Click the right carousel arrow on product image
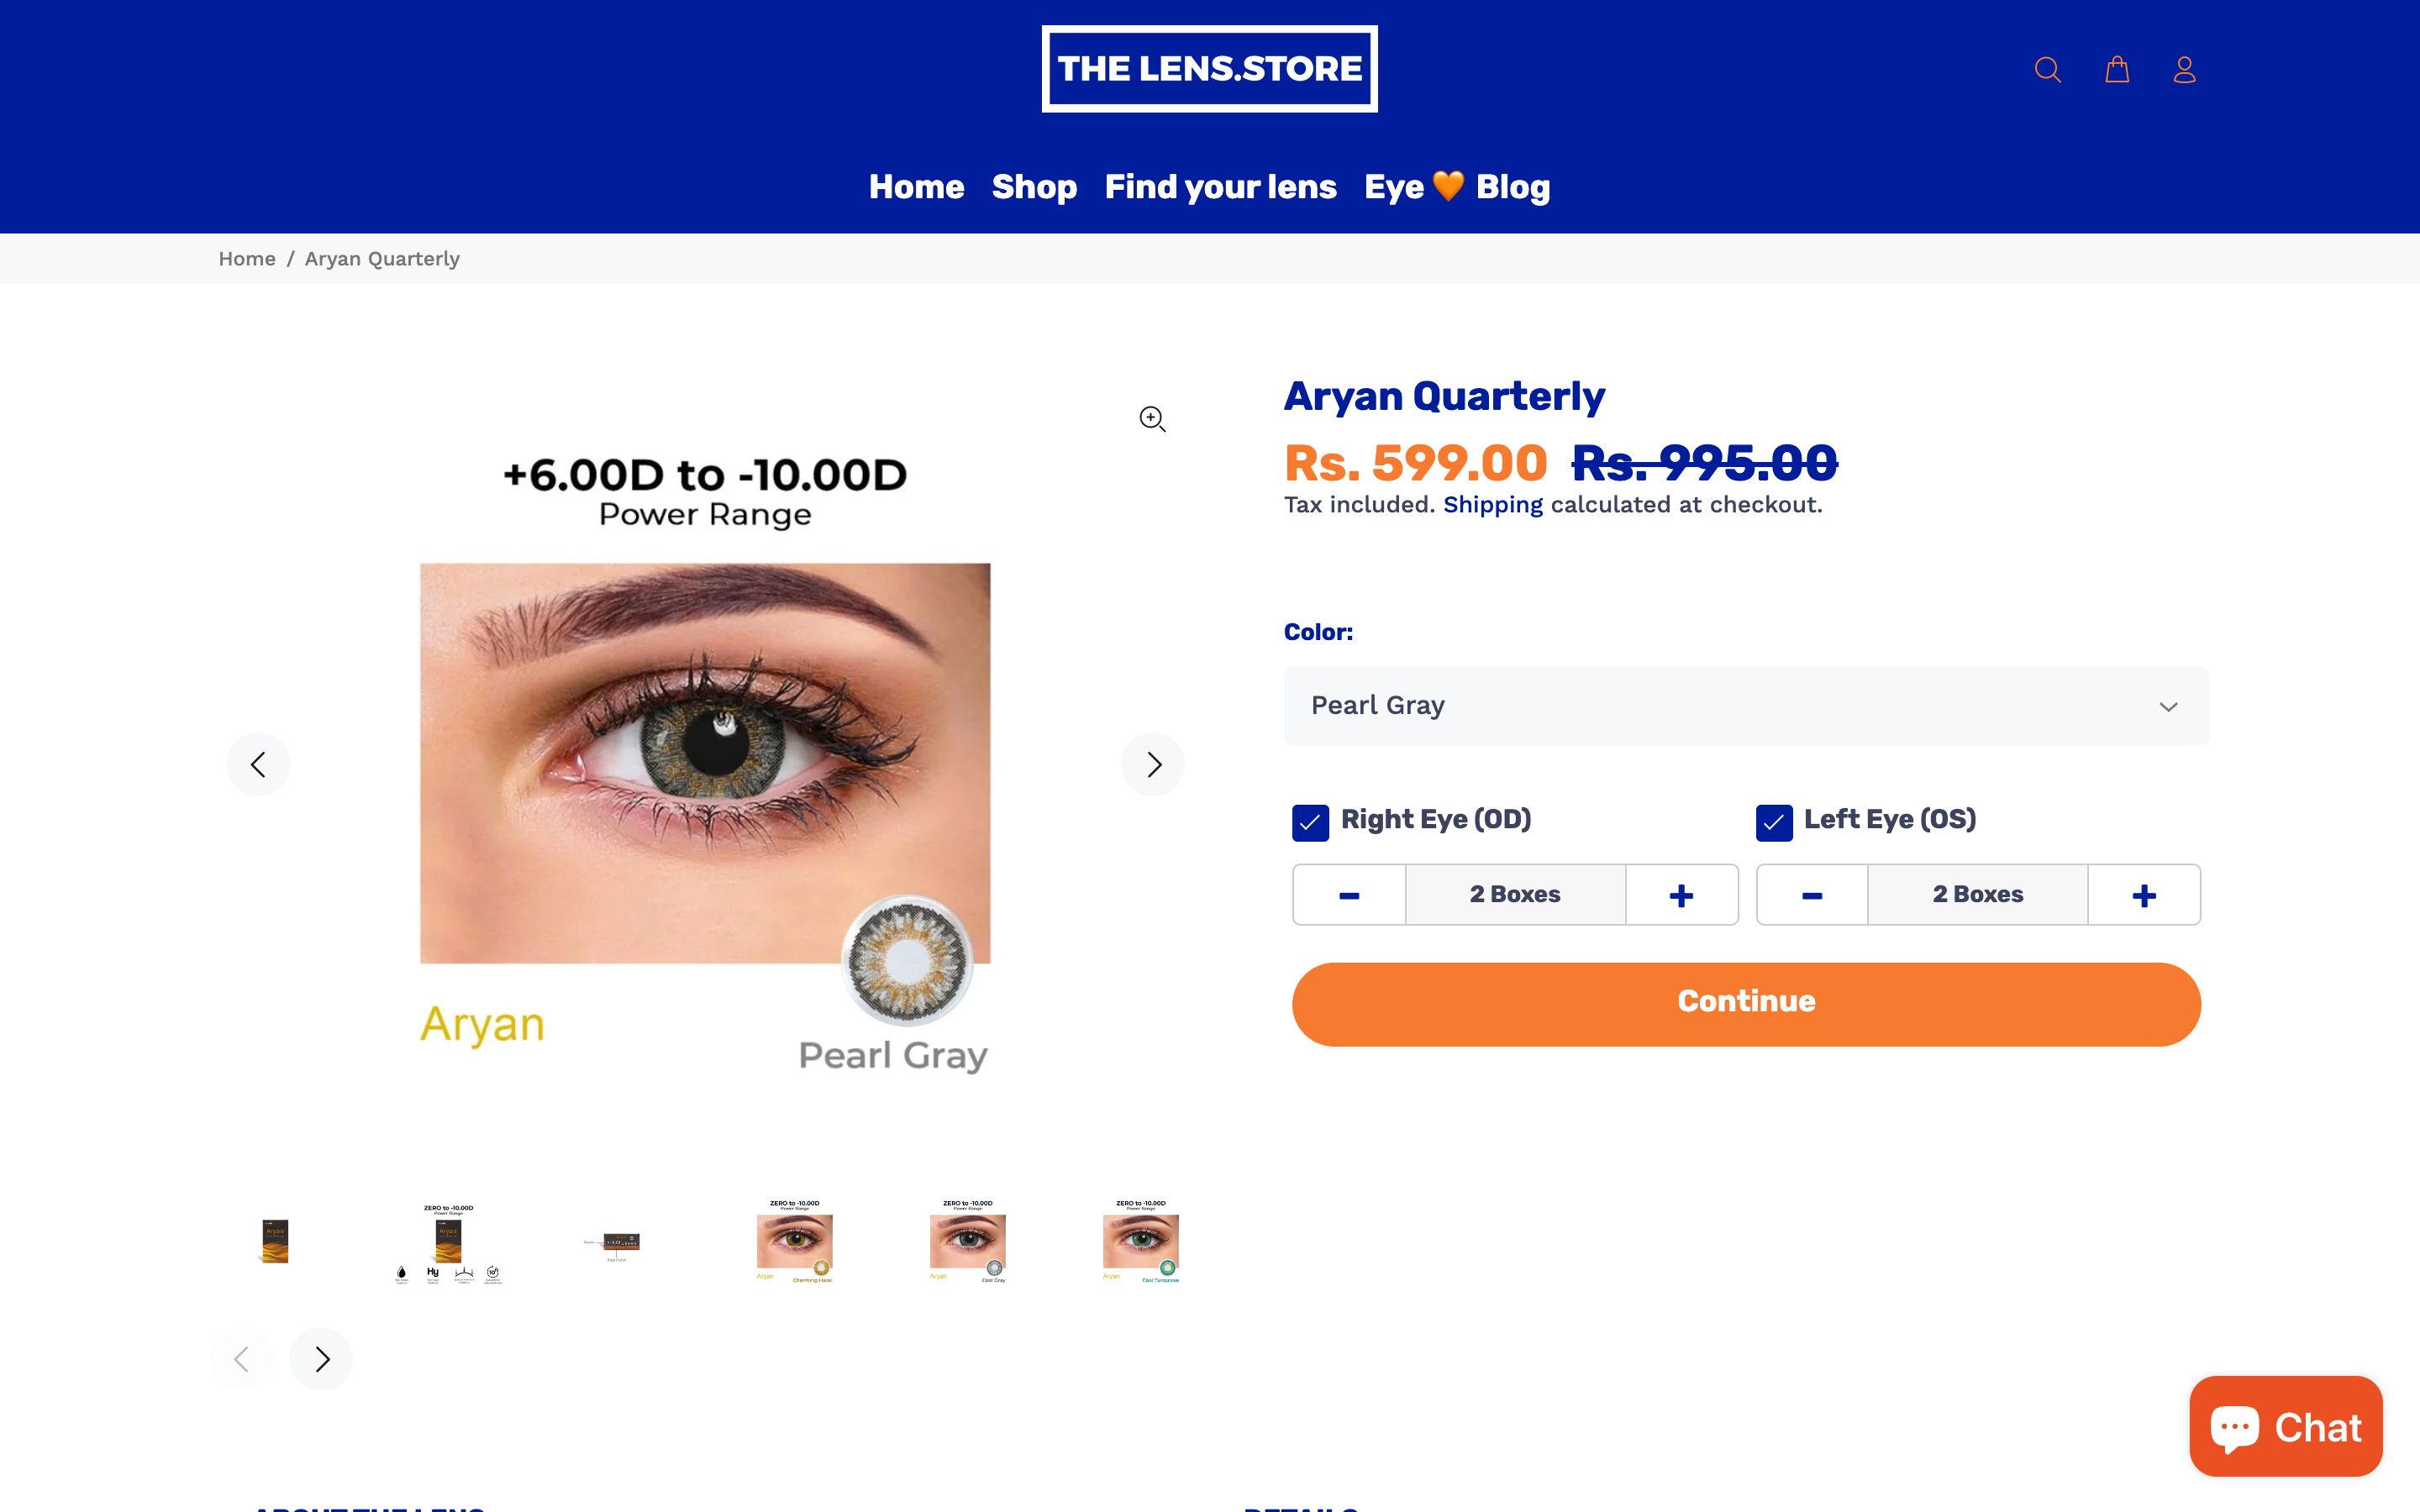Image resolution: width=2420 pixels, height=1512 pixels. coord(1152,764)
